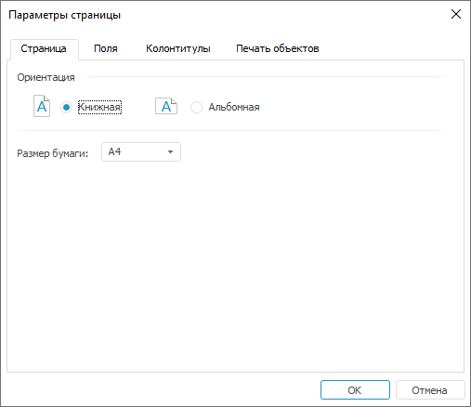
Task: Click the Отмена button
Action: click(430, 390)
